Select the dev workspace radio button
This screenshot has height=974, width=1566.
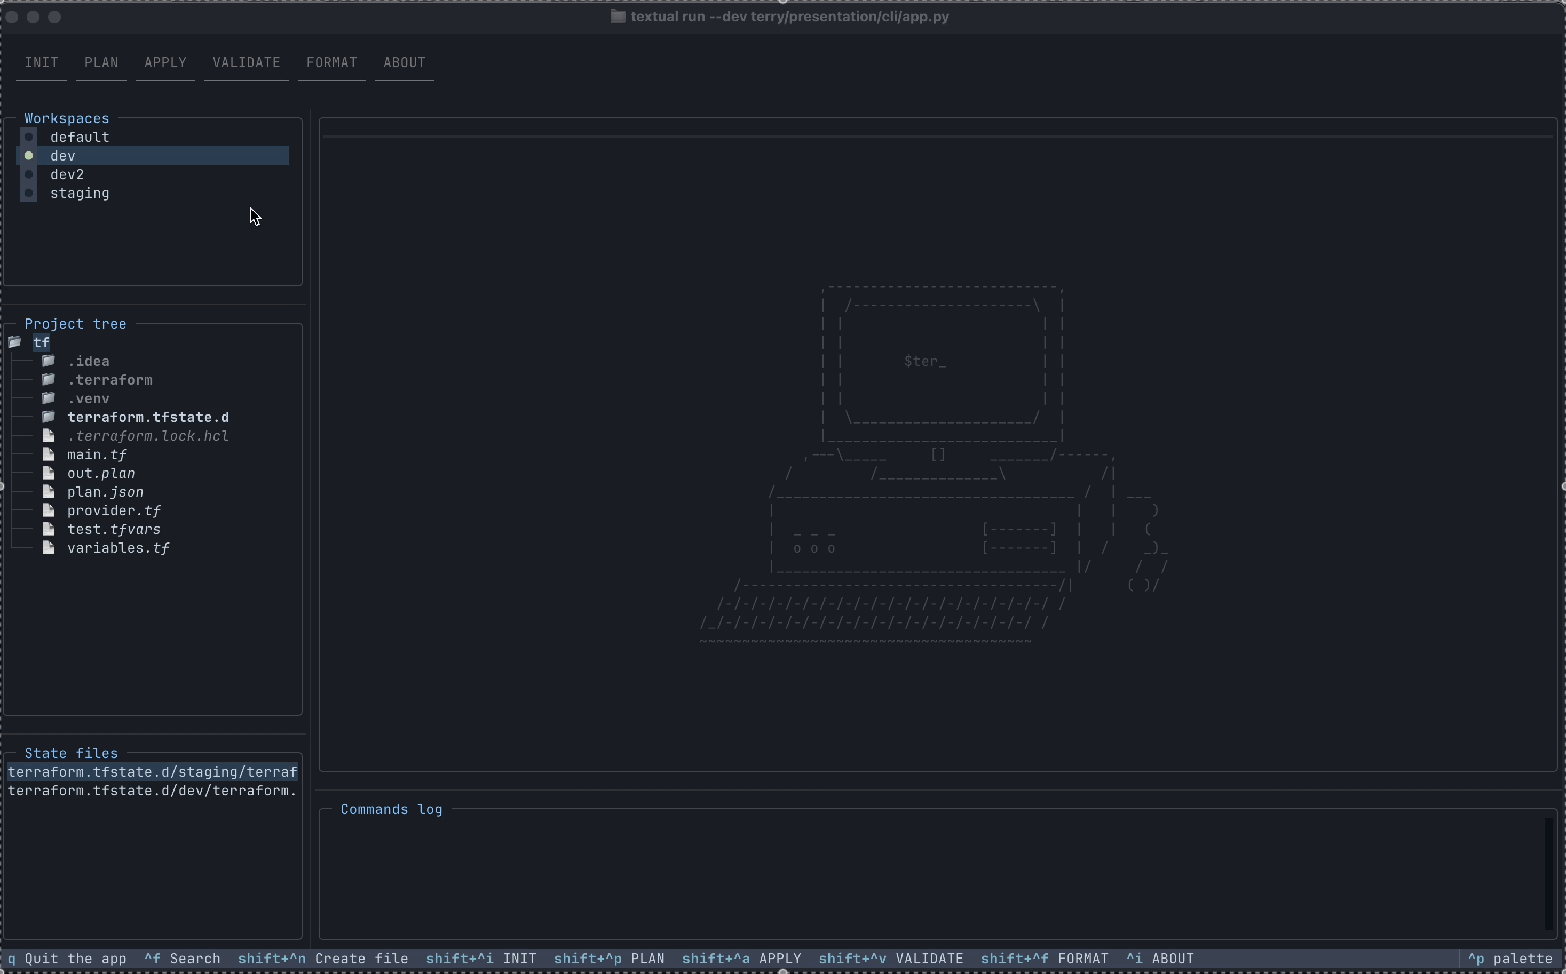(x=29, y=156)
